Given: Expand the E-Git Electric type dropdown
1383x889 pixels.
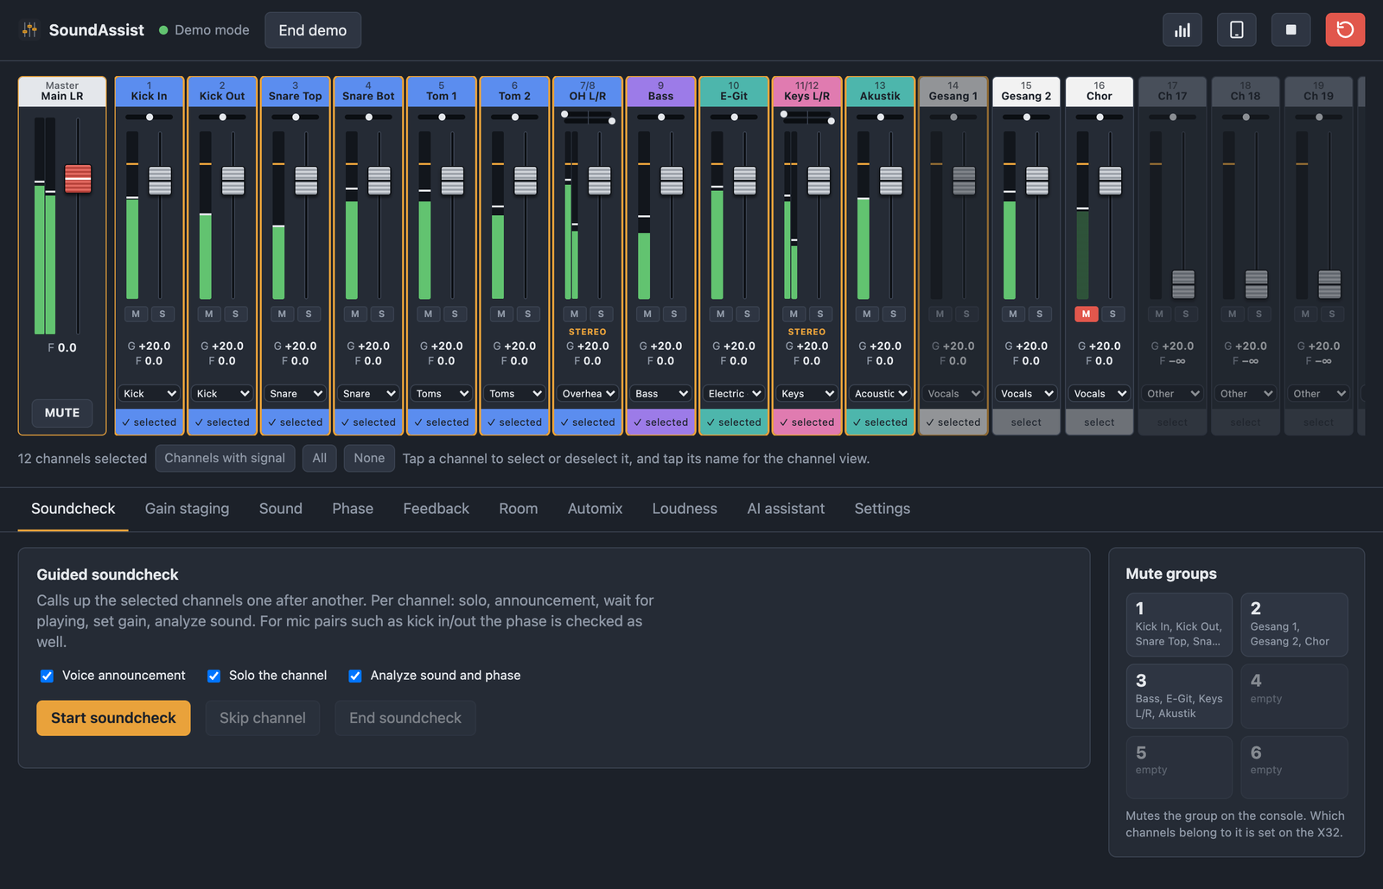Looking at the screenshot, I should point(734,394).
